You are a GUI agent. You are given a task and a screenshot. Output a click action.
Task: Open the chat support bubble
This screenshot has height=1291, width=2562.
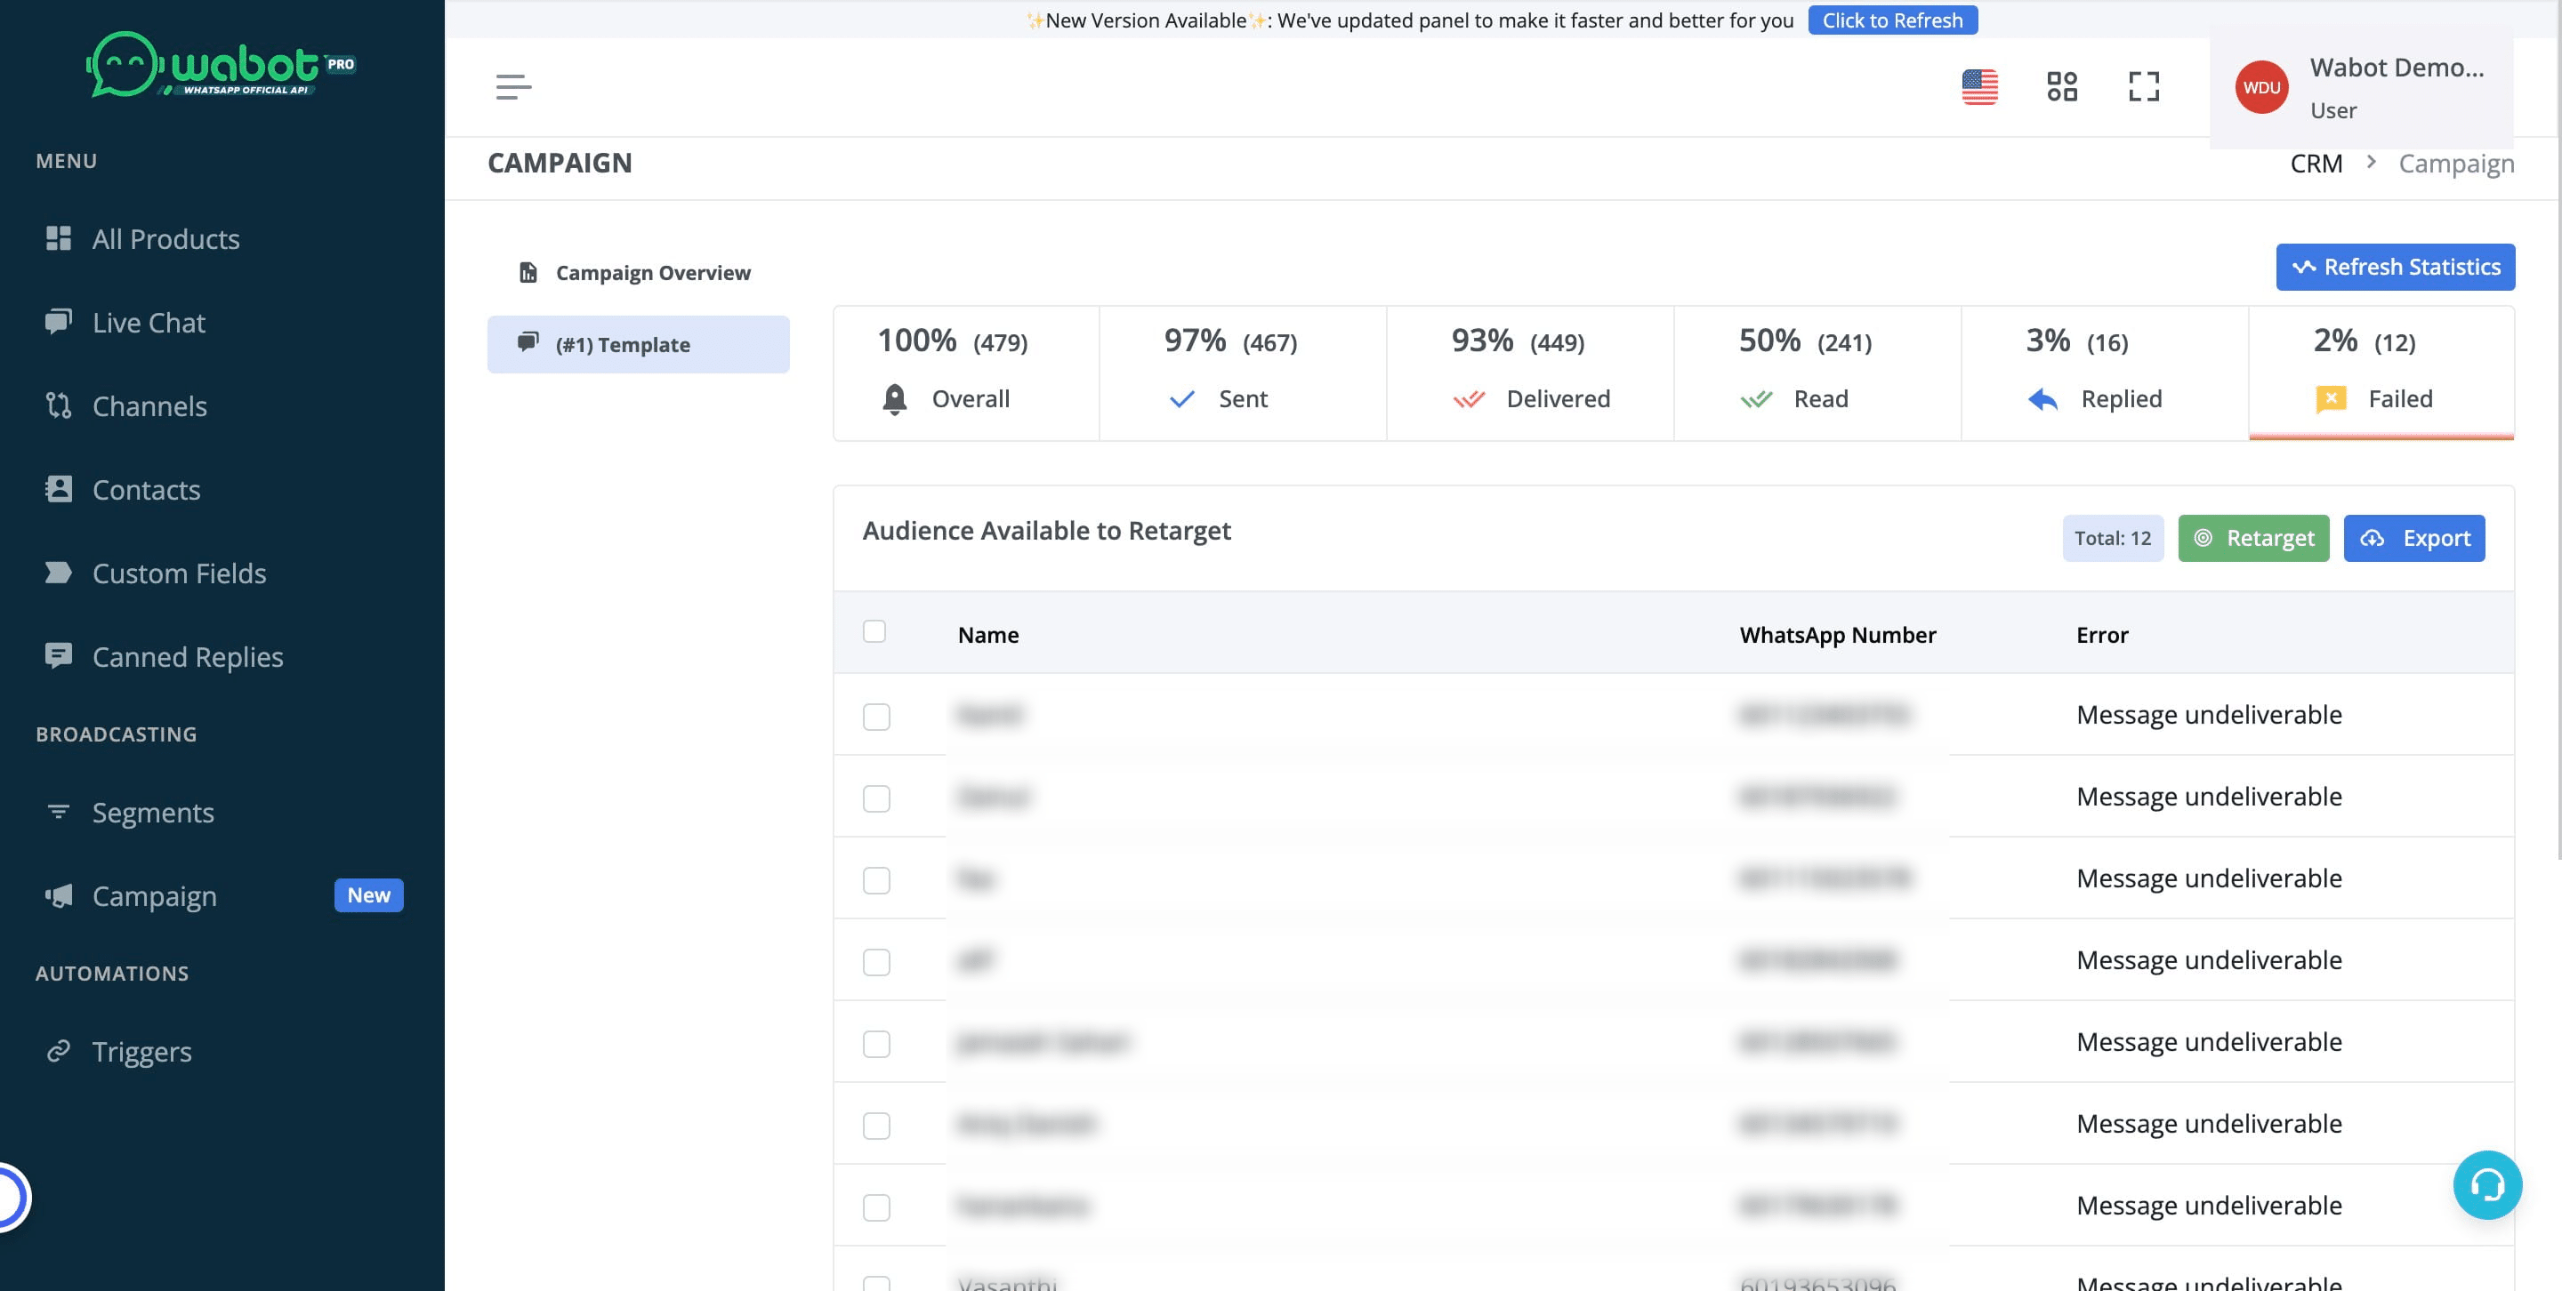point(2488,1184)
